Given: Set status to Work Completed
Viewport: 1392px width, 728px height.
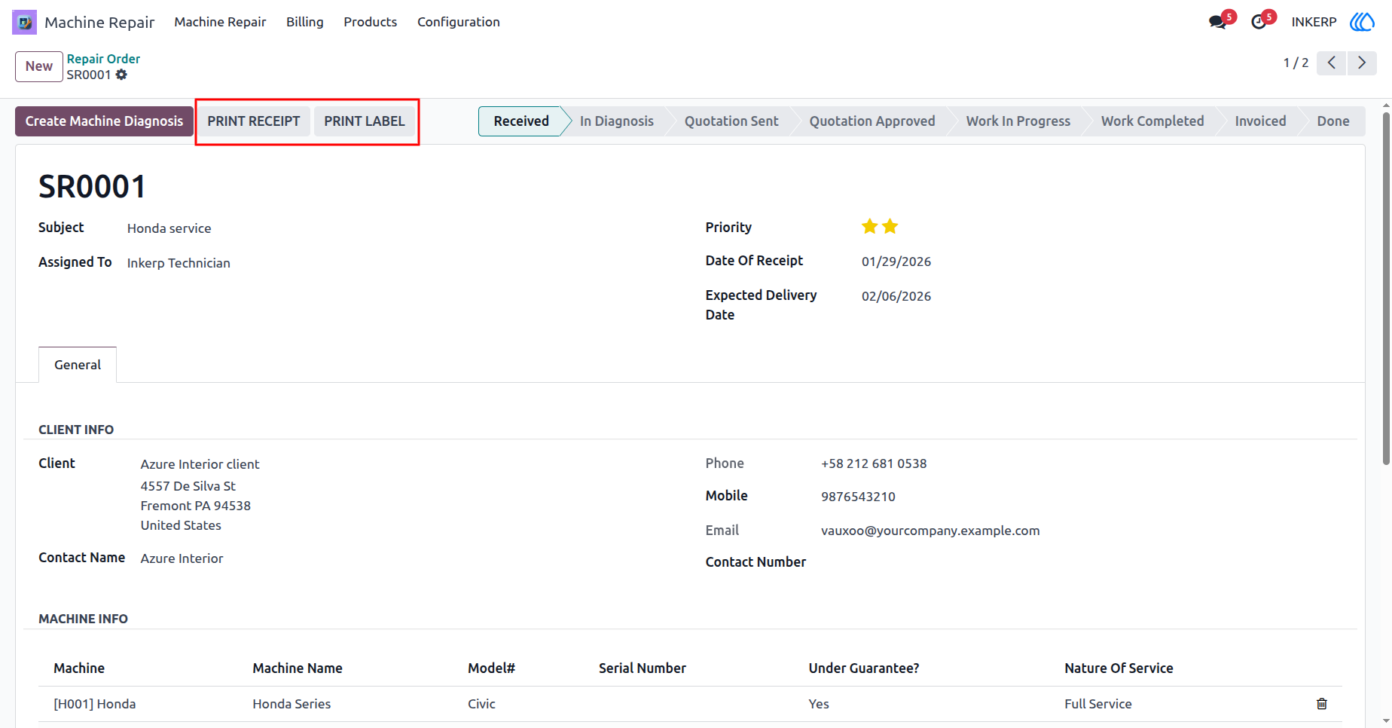Looking at the screenshot, I should tap(1152, 121).
